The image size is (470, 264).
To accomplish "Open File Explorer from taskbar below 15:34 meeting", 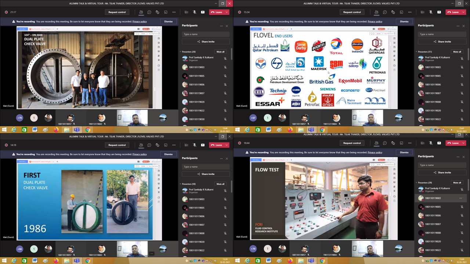I will tap(301, 130).
